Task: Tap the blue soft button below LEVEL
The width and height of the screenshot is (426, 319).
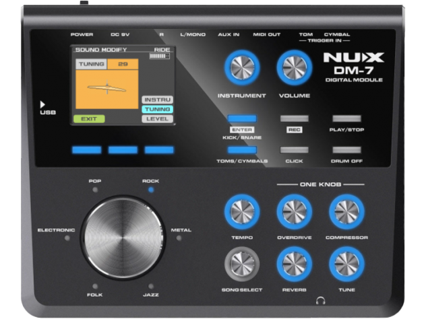Action: tap(159, 150)
